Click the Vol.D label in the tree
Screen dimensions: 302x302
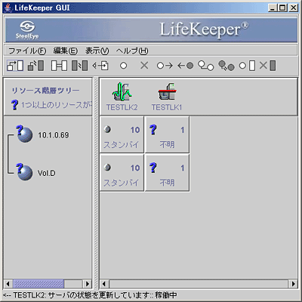click(47, 173)
